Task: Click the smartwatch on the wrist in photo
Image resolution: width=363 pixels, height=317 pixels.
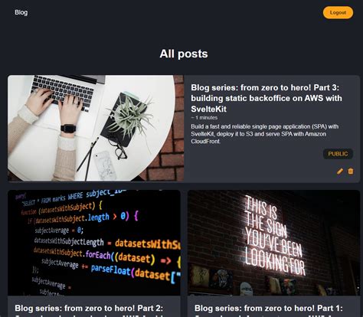Action: (x=68, y=129)
